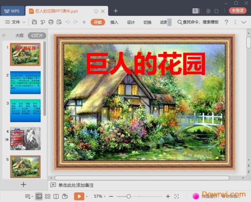Click the tab display mode icon
The width and height of the screenshot is (251, 202).
pos(96,11)
